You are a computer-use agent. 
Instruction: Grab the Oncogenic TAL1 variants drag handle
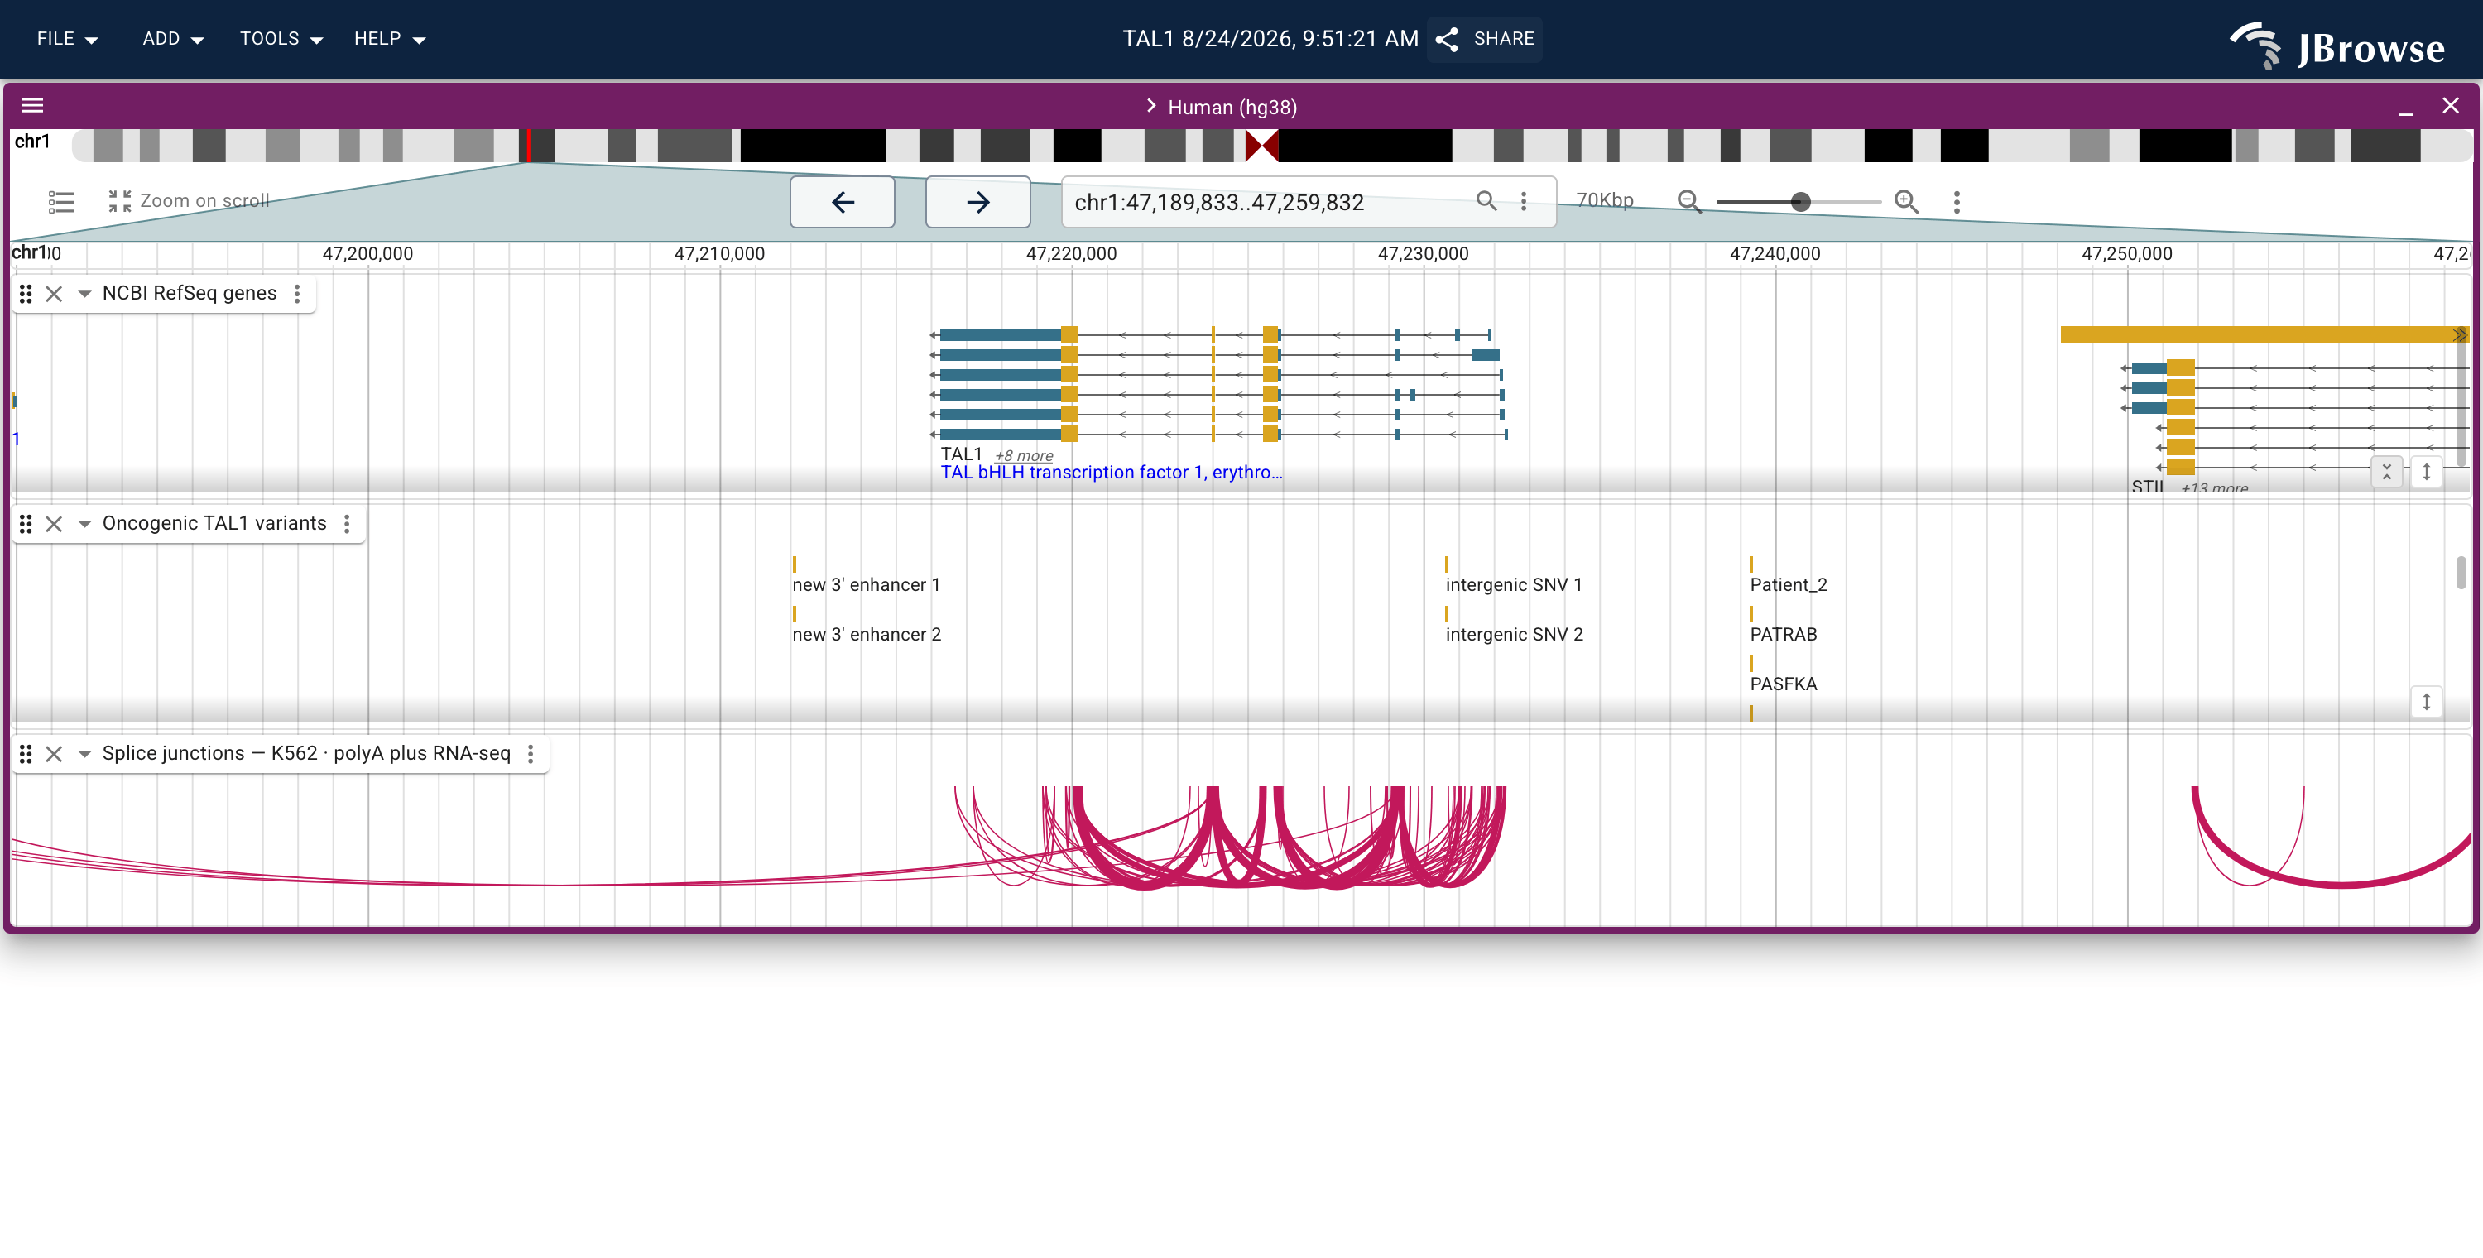coord(26,523)
